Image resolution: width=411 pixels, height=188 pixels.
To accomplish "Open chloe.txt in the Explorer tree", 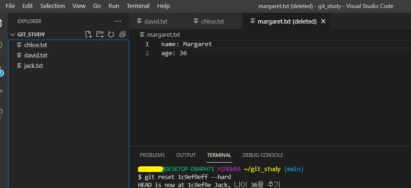I will click(69, 45).
